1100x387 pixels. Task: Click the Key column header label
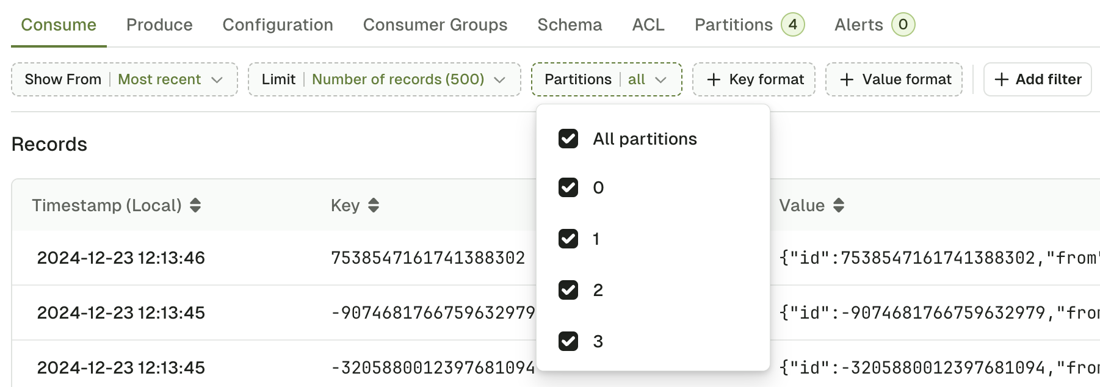[345, 205]
